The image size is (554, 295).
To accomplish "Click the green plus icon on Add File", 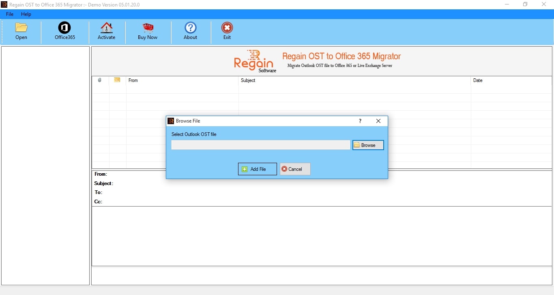I will 244,169.
